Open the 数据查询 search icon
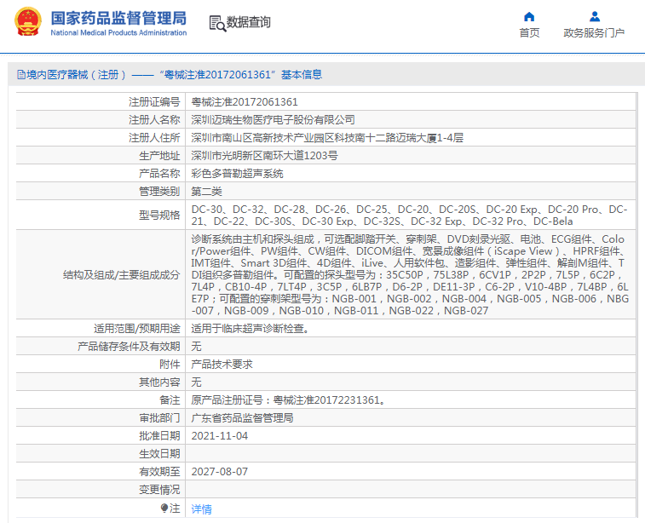The width and height of the screenshot is (645, 523). pyautogui.click(x=217, y=24)
